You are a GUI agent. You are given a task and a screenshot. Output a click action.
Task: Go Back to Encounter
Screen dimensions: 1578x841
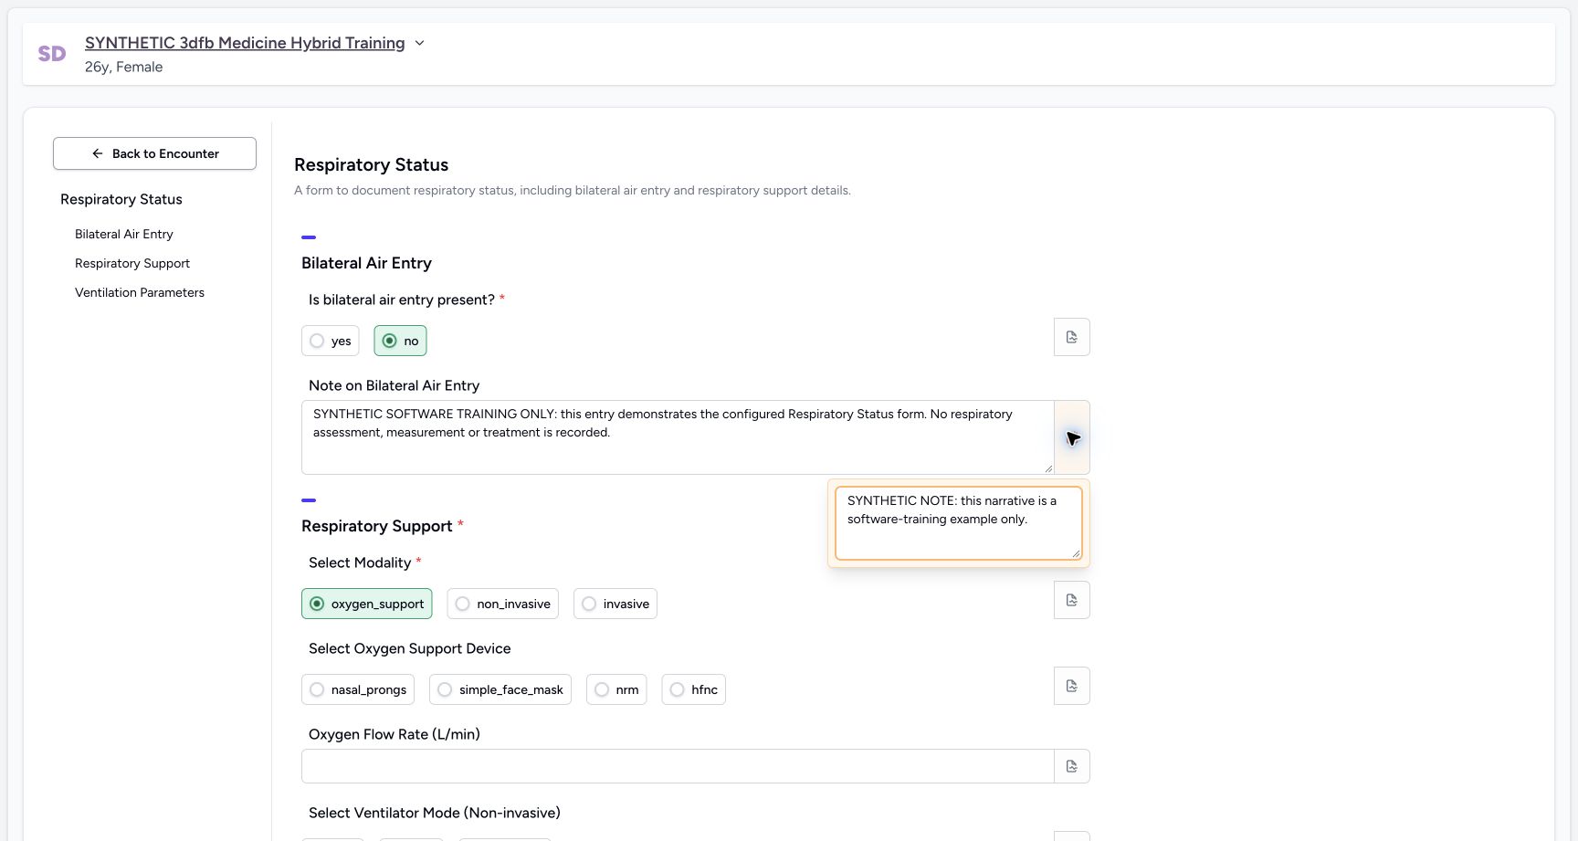click(x=154, y=153)
